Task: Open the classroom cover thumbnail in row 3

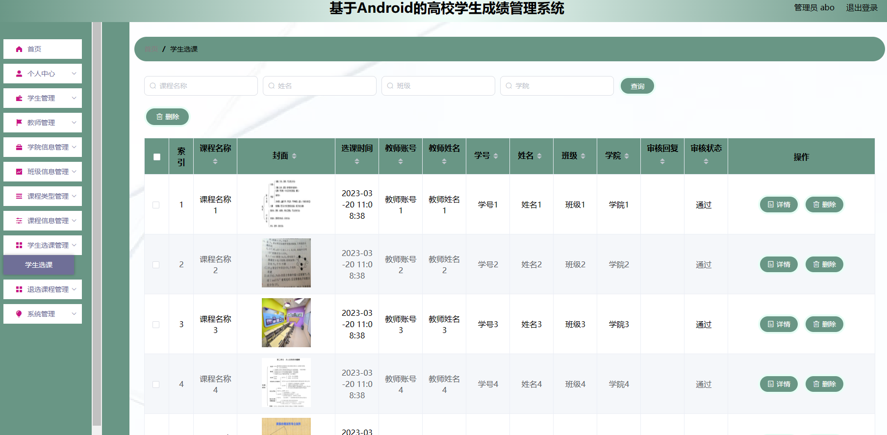Action: coord(286,323)
